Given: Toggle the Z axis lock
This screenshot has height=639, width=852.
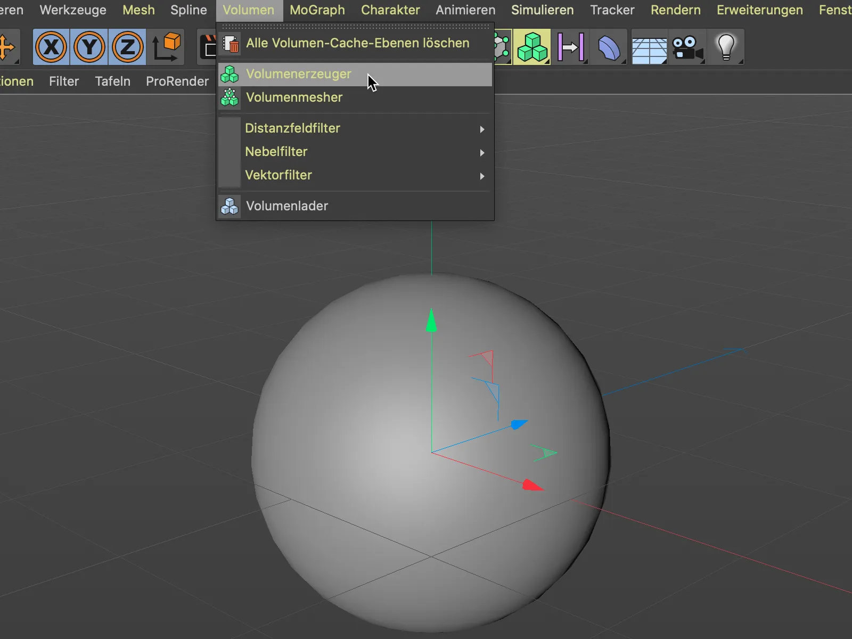Looking at the screenshot, I should (x=128, y=47).
